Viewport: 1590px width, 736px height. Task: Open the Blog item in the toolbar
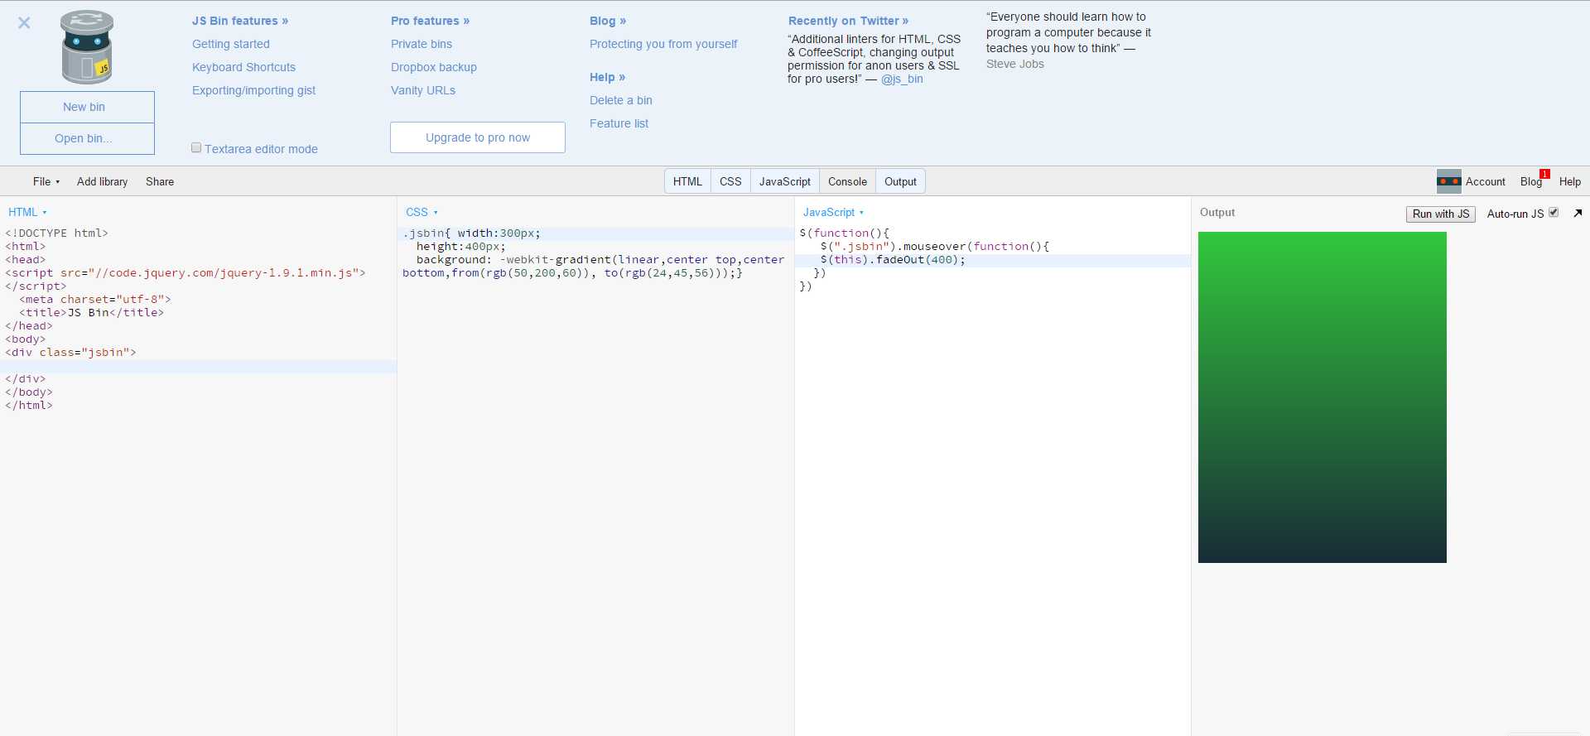coord(1530,181)
